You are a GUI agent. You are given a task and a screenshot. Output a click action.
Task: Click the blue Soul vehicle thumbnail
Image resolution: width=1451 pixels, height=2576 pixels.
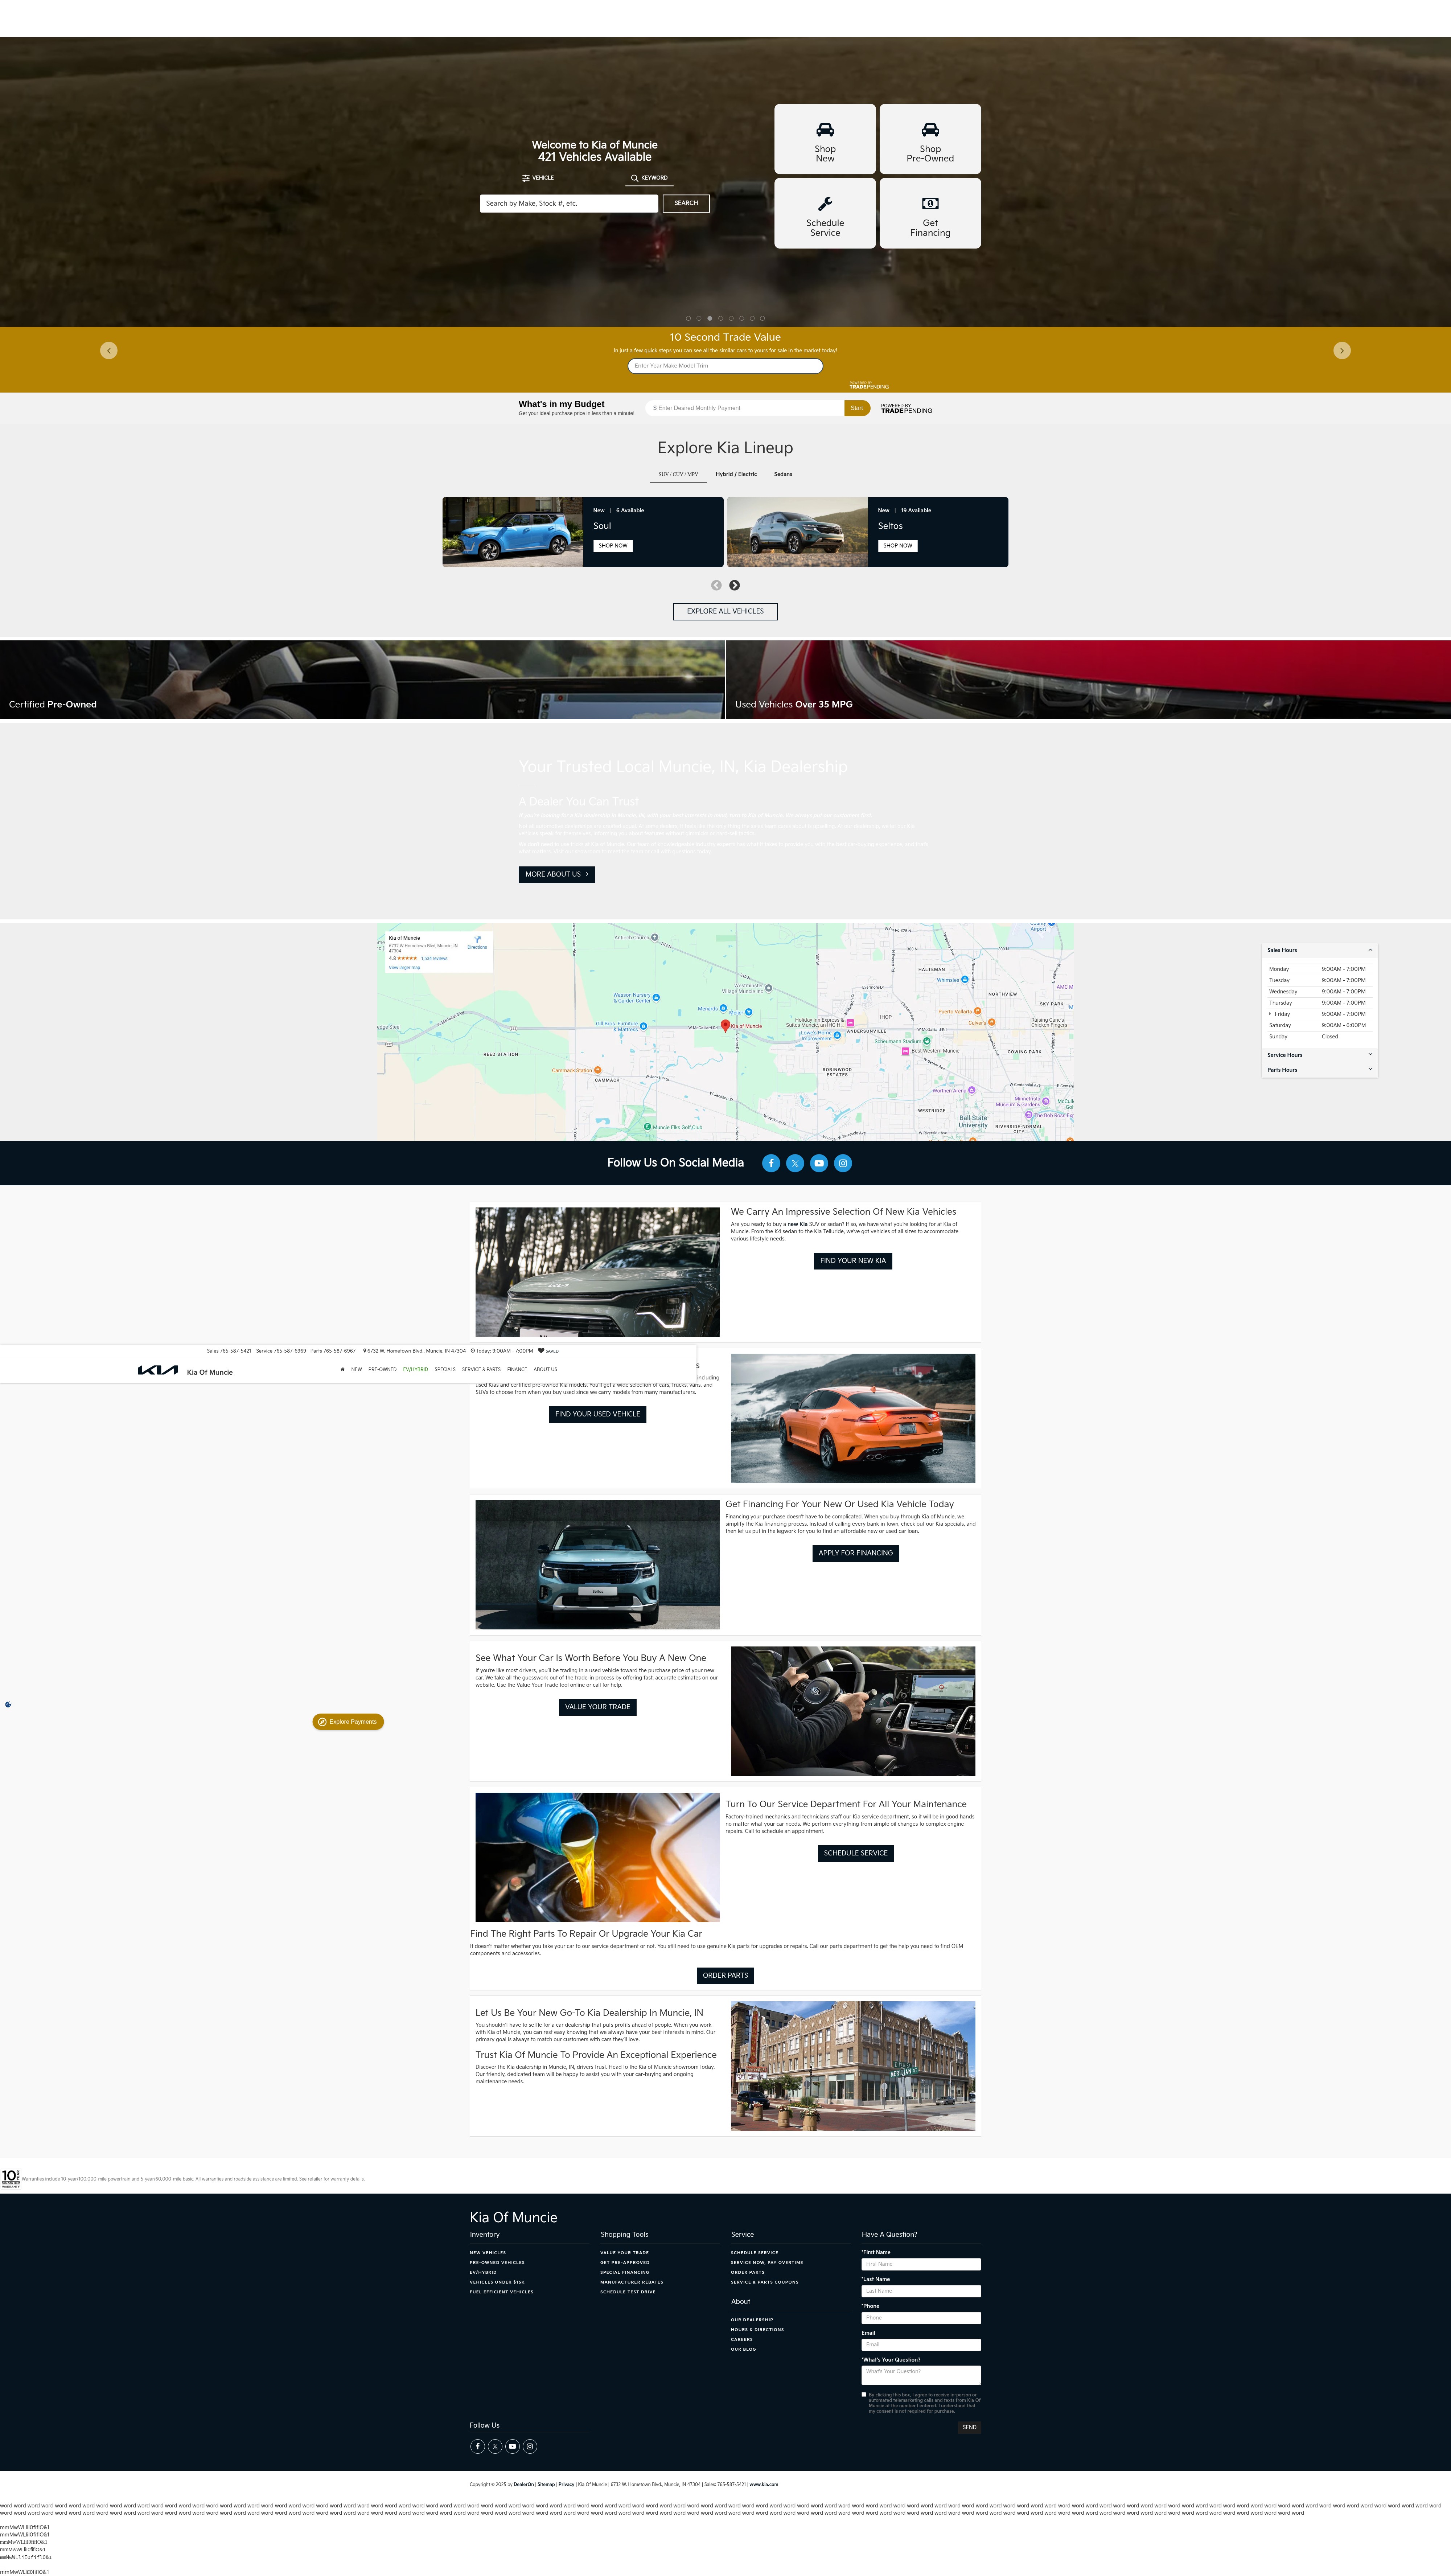pyautogui.click(x=513, y=532)
